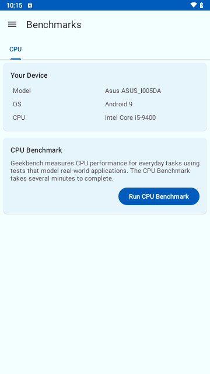Tap the battery status icon
The height and width of the screenshot is (374, 210).
202,5
